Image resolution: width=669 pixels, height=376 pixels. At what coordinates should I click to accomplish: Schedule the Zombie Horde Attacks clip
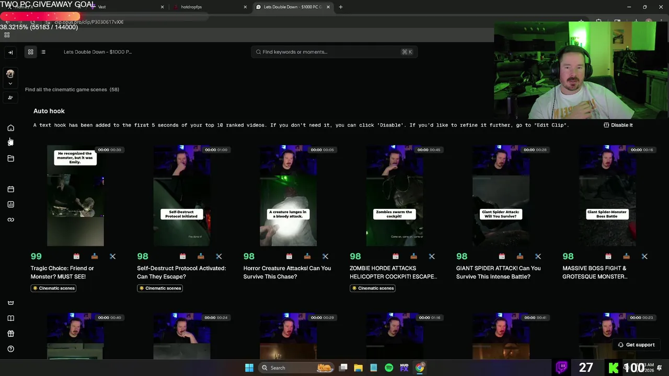396,256
